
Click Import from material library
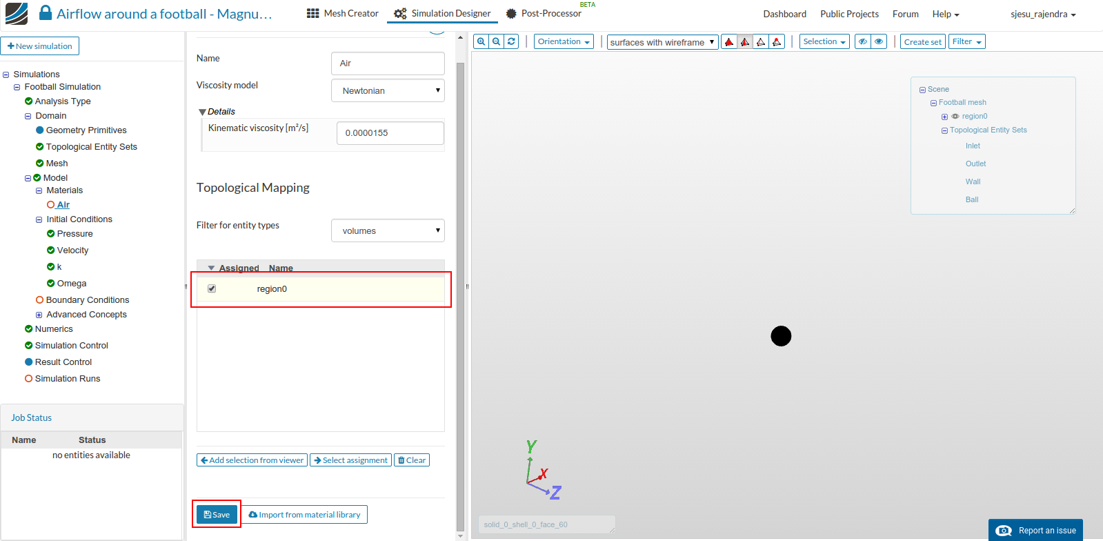[x=304, y=515]
